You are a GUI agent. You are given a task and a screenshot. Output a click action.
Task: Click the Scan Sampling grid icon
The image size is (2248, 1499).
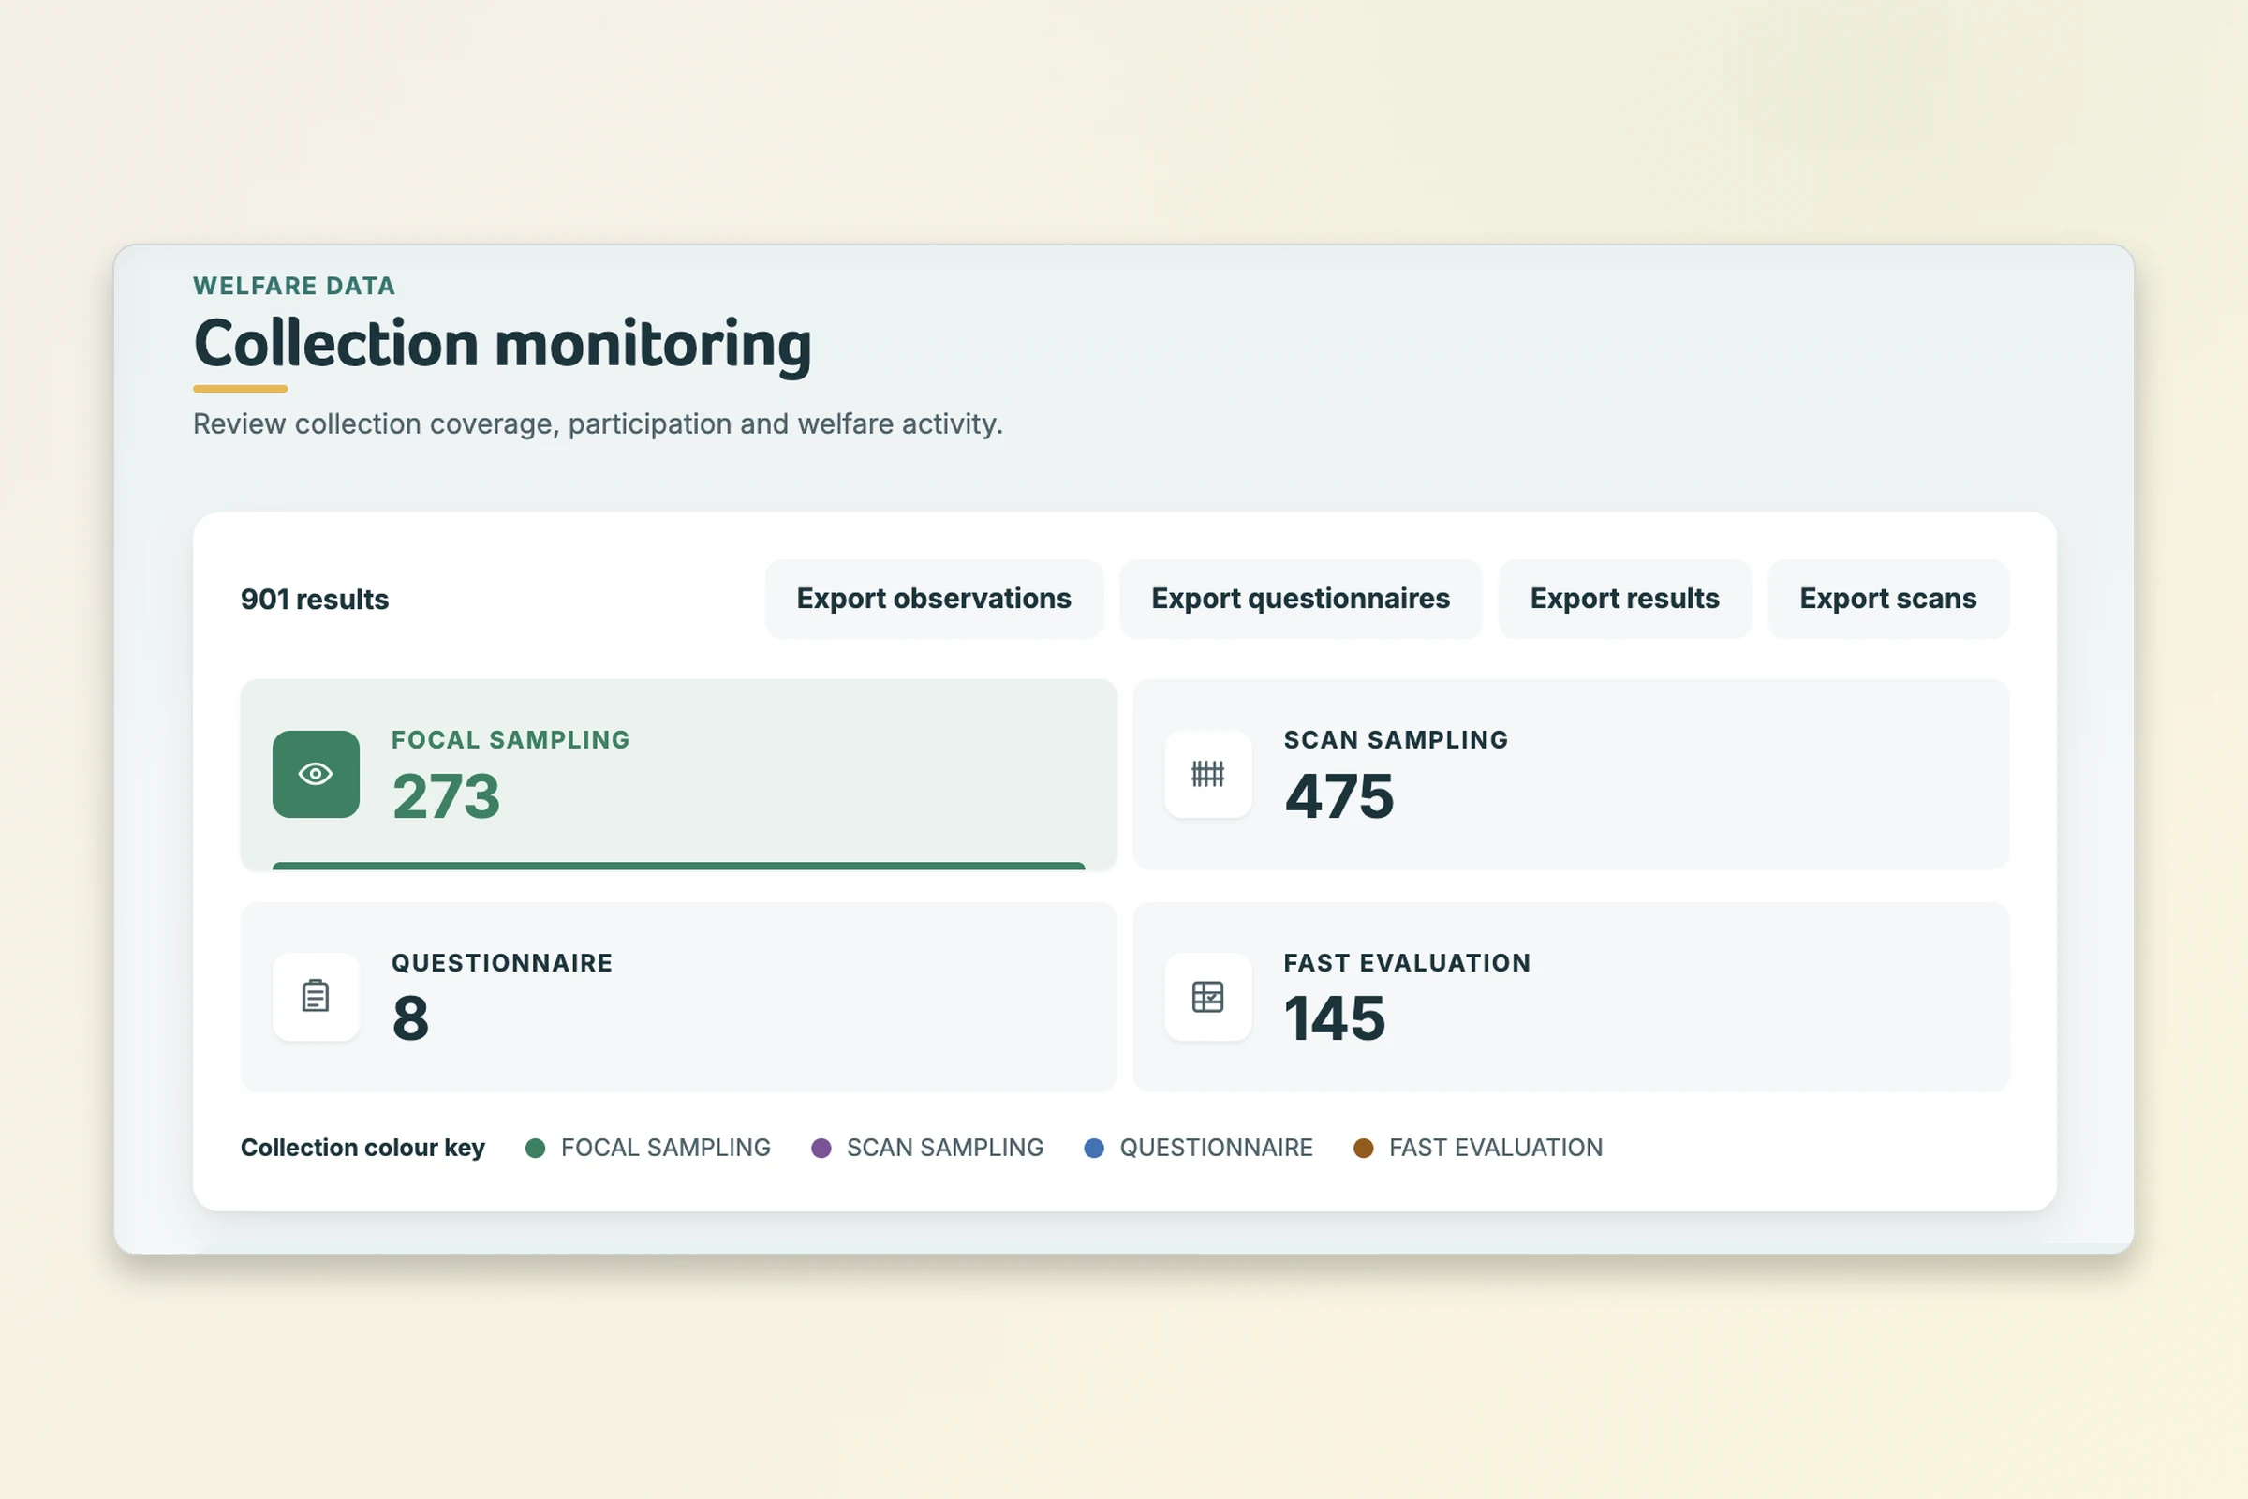point(1208,775)
